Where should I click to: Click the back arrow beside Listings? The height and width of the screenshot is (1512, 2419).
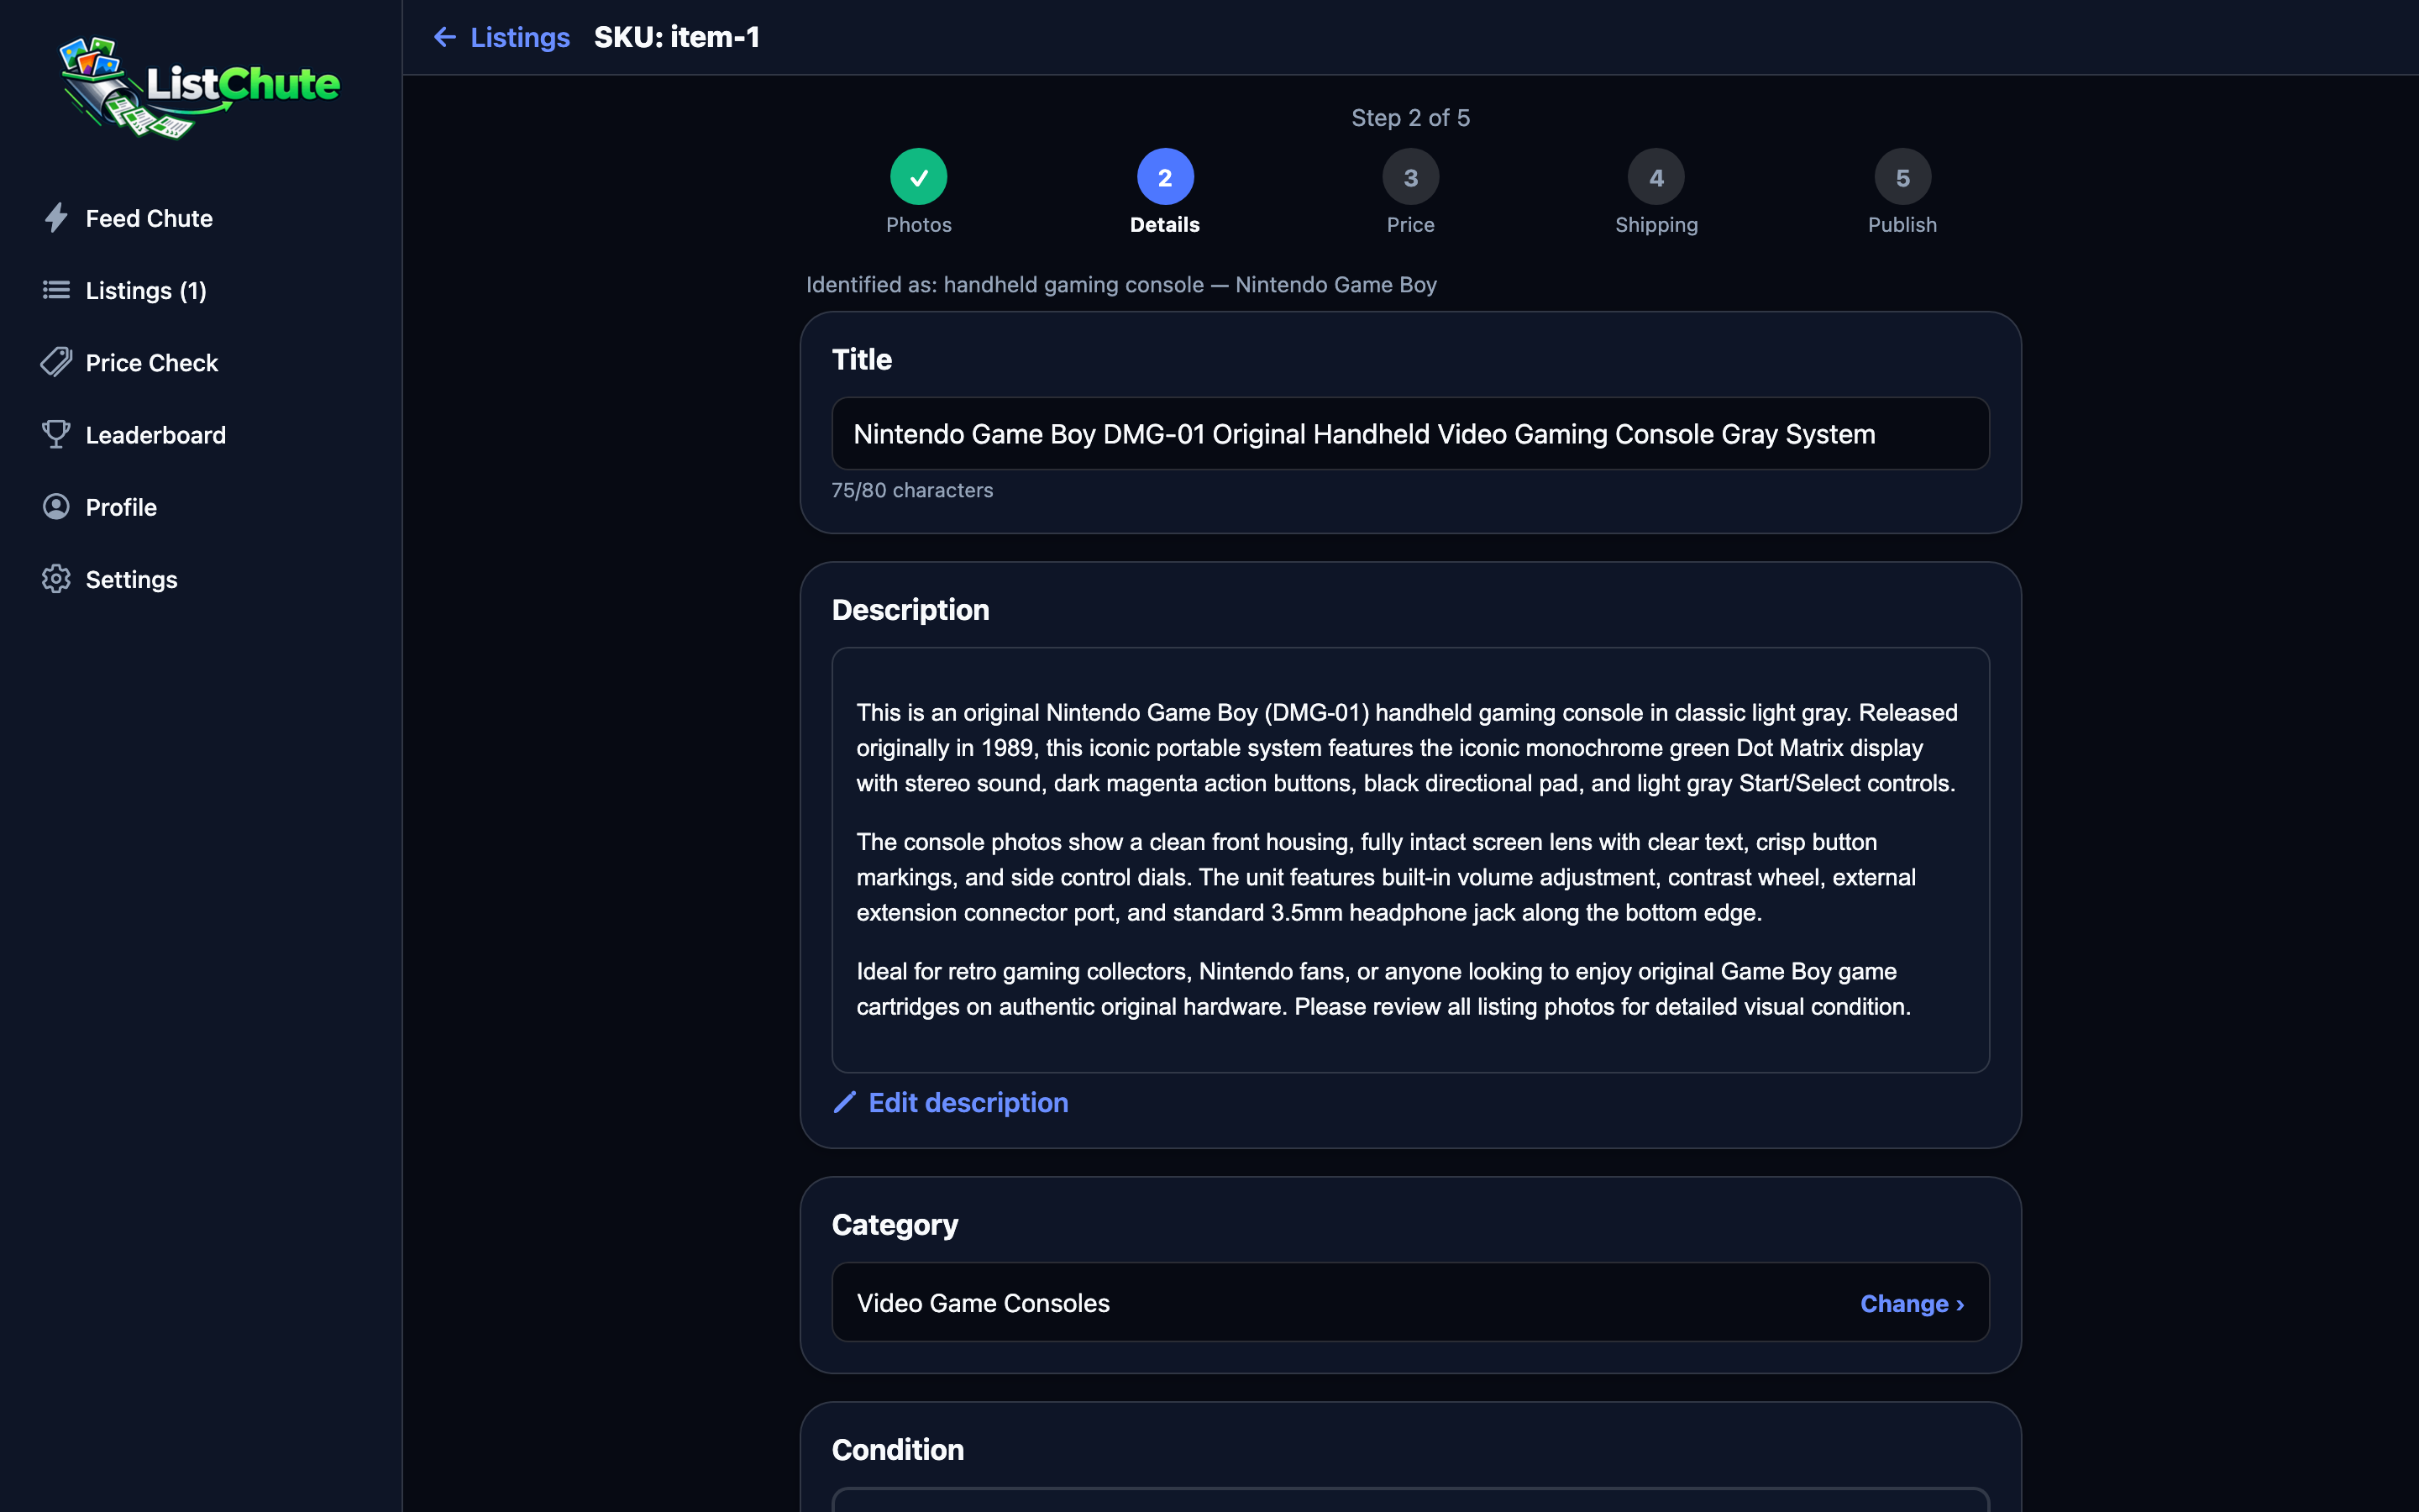click(445, 37)
